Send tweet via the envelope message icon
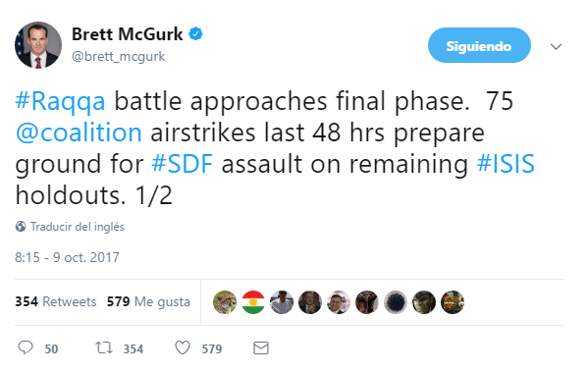Viewport: 588px width, 373px height. point(261,347)
